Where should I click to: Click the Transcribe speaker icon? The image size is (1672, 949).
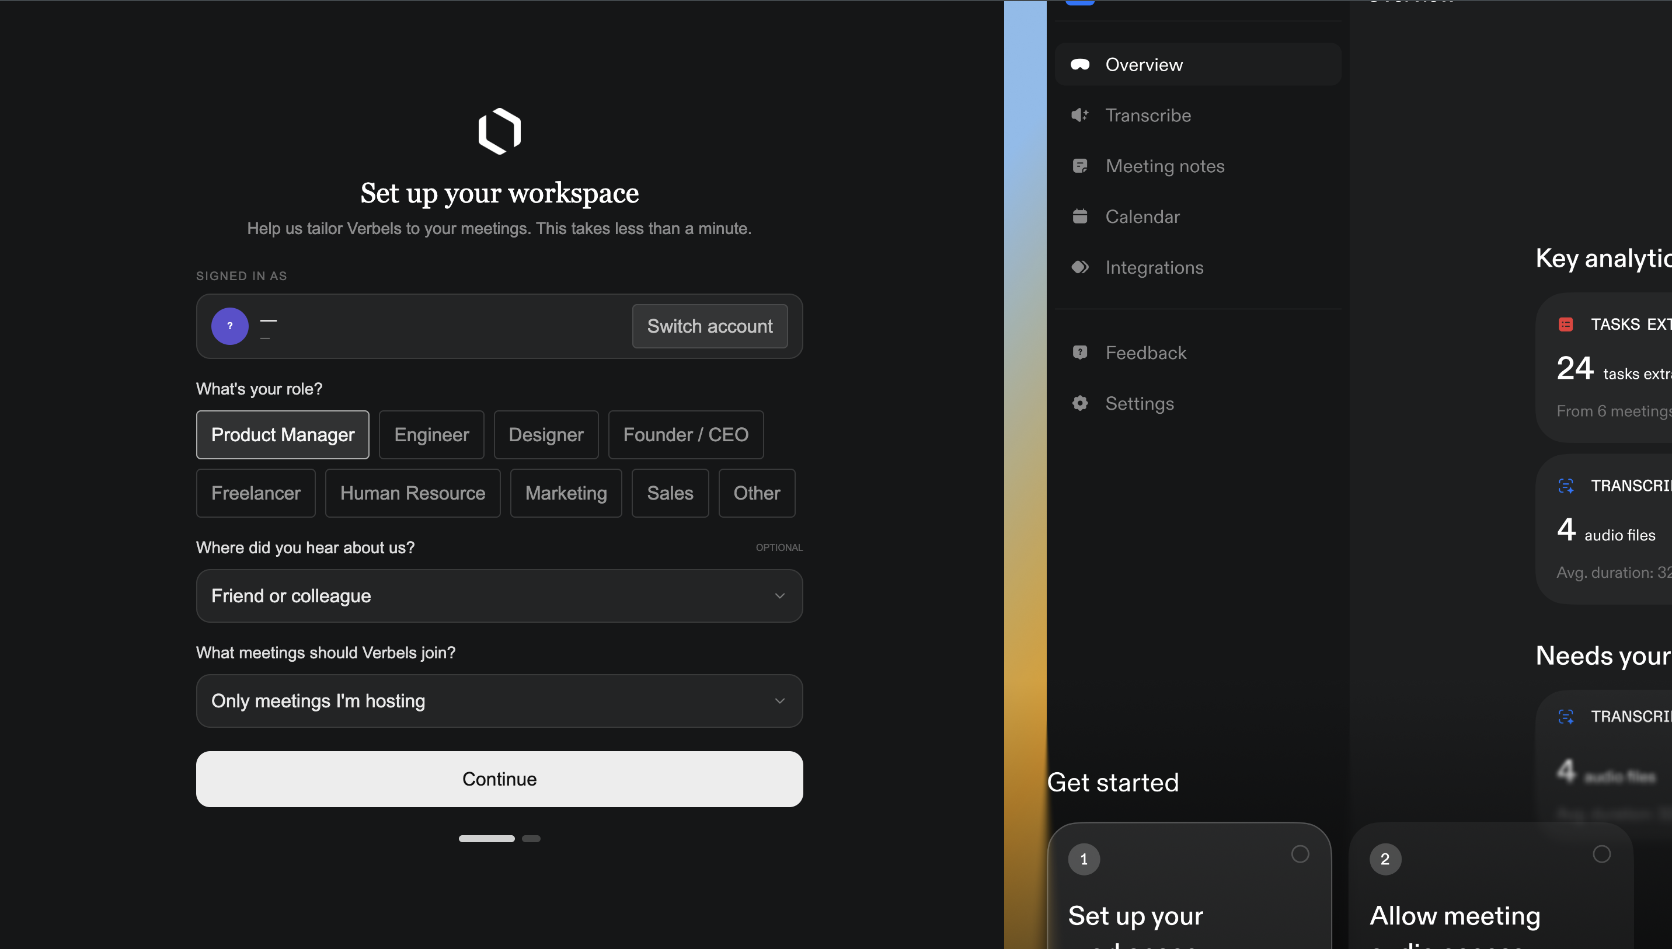tap(1080, 116)
